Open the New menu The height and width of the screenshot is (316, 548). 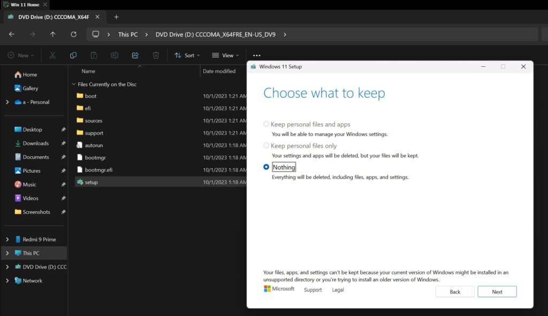coord(20,55)
